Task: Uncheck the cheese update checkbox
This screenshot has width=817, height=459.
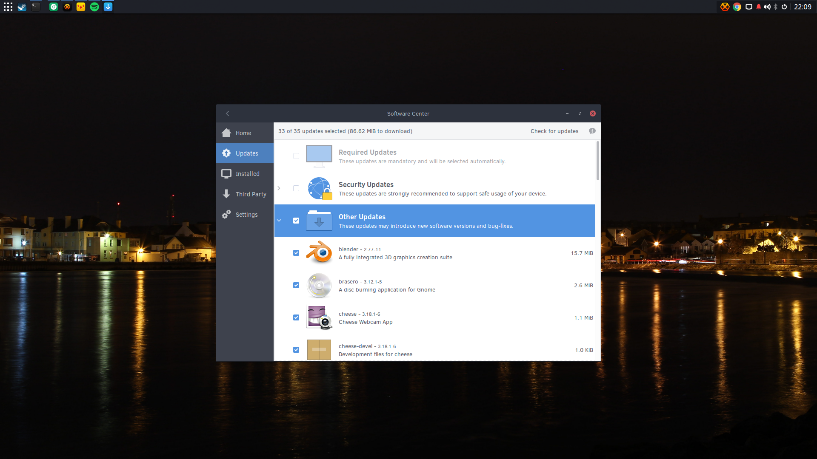Action: 296,317
